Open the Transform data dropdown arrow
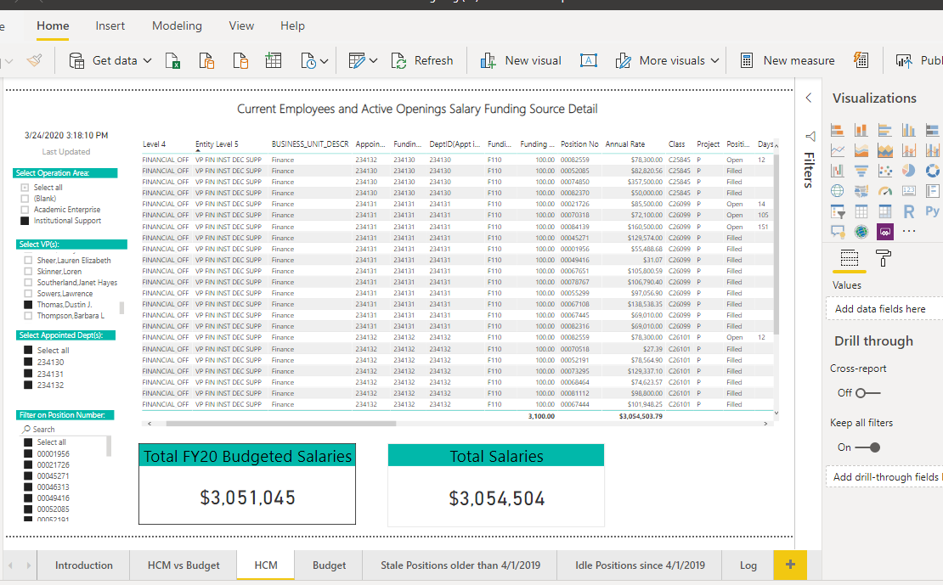The width and height of the screenshot is (943, 585). pyautogui.click(x=374, y=61)
